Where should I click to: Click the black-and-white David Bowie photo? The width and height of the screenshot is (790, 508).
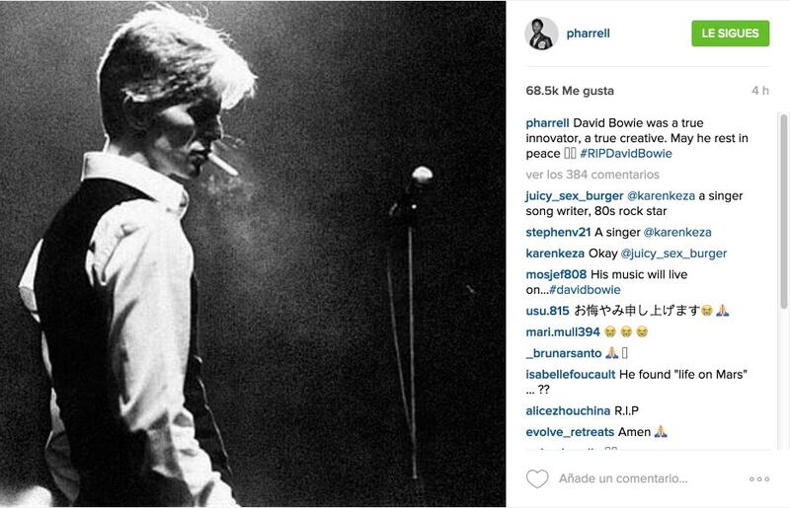pos(253,254)
